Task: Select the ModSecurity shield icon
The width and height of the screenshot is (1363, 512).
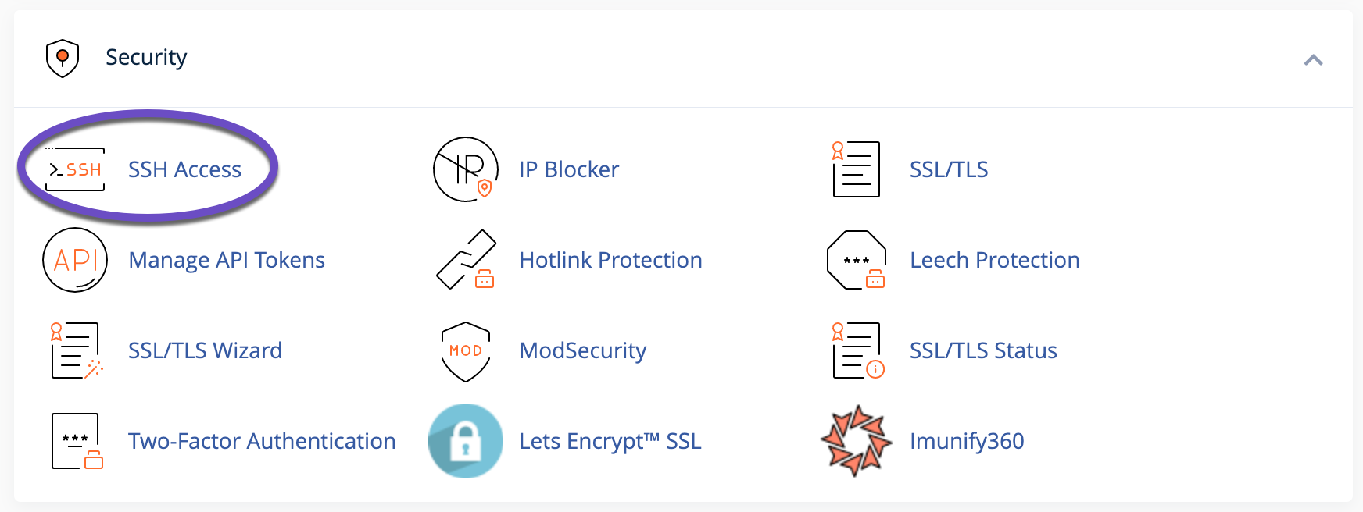Action: click(466, 350)
